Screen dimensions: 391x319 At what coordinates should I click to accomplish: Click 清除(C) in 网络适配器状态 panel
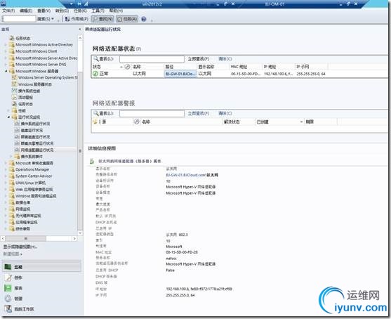225,59
